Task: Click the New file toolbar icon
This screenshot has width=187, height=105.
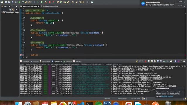Action: point(2,2)
